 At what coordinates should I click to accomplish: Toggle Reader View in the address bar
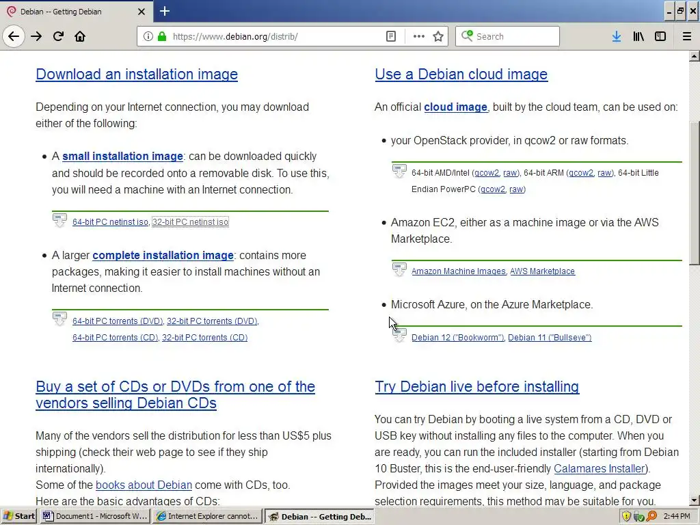pyautogui.click(x=390, y=36)
